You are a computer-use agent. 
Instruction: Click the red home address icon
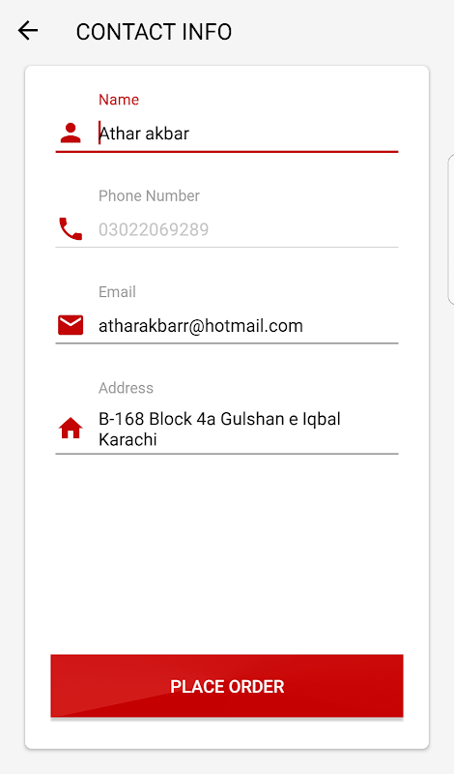click(71, 429)
